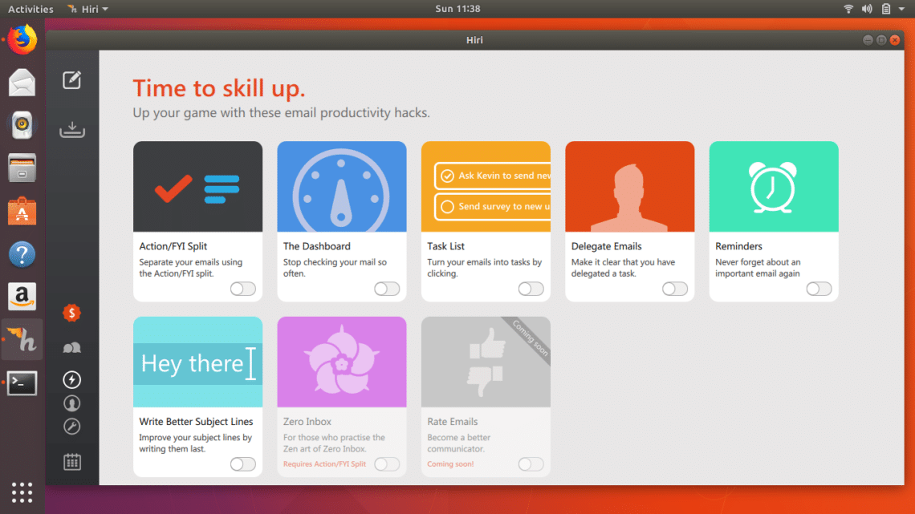Launch Firefox from the dock
The height and width of the screenshot is (514, 915).
click(22, 38)
